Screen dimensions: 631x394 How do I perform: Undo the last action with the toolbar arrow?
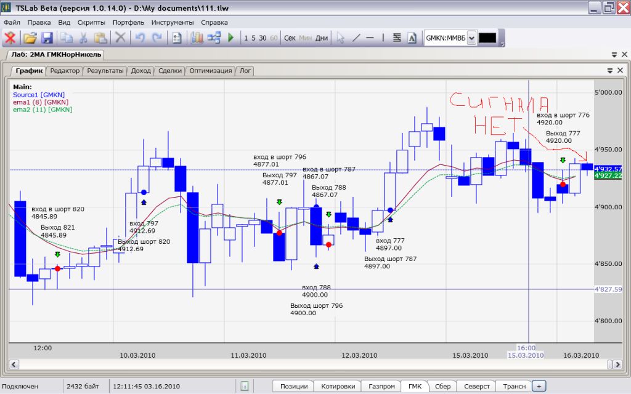(140, 38)
